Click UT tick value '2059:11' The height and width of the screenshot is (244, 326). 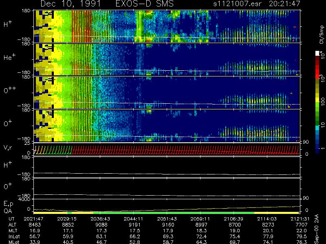coord(200,219)
